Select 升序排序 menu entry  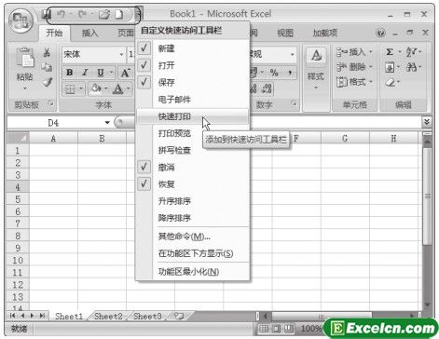pos(193,201)
